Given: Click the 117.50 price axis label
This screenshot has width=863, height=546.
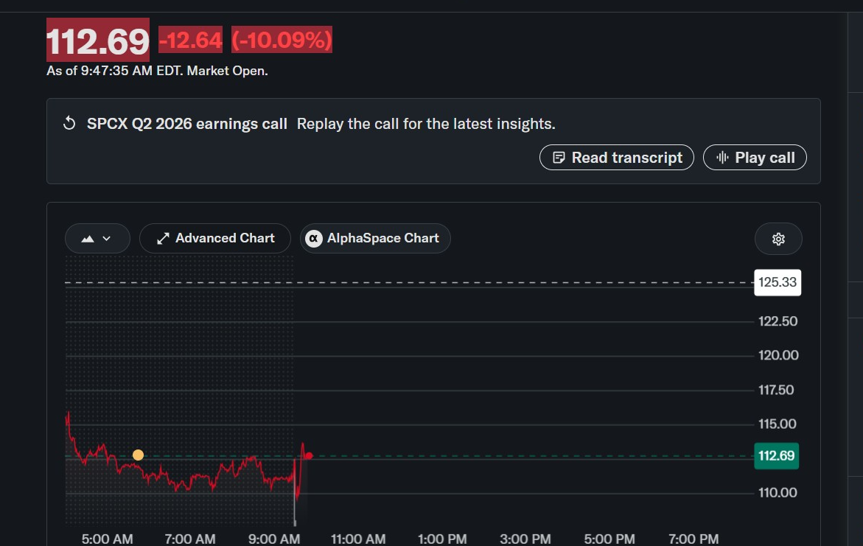Looking at the screenshot, I should (776, 391).
